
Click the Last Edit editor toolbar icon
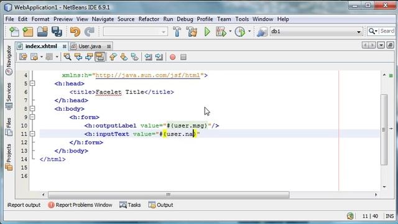click(x=24, y=57)
